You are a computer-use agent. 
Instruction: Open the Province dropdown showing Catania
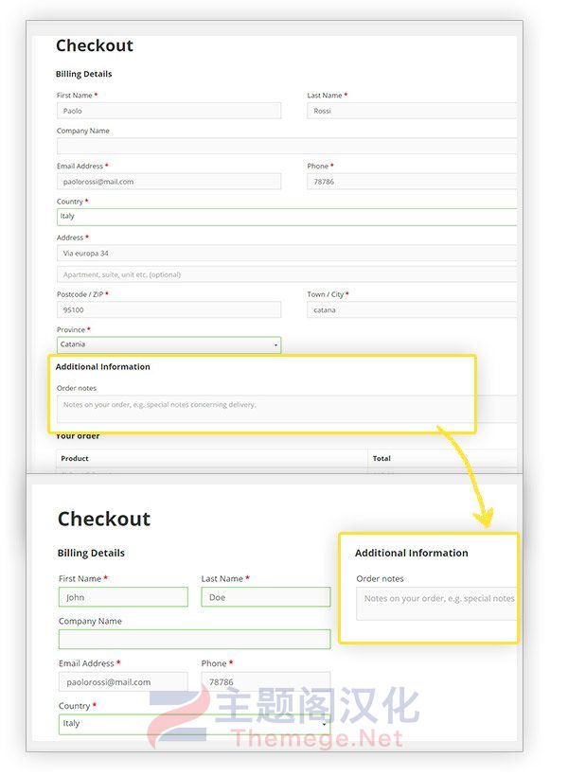(169, 344)
